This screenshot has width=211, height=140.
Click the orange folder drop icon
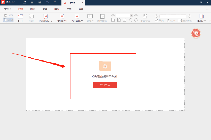105,66
